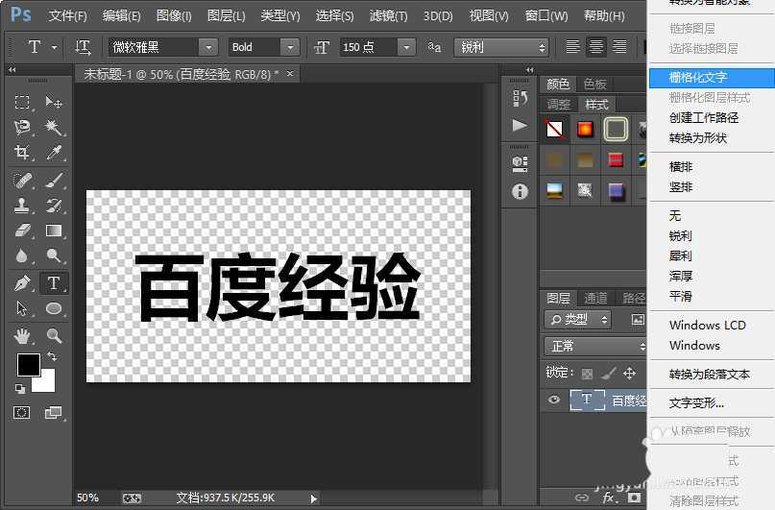The height and width of the screenshot is (510, 775).
Task: Select the Pen tool
Action: [22, 283]
